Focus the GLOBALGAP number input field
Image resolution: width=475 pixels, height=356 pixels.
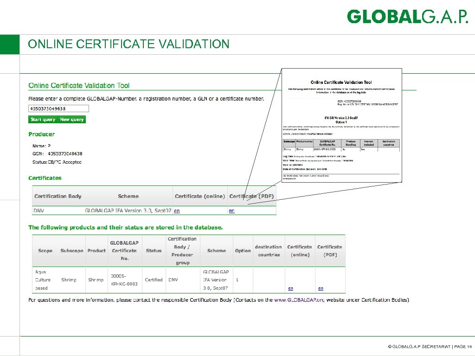[x=59, y=108]
